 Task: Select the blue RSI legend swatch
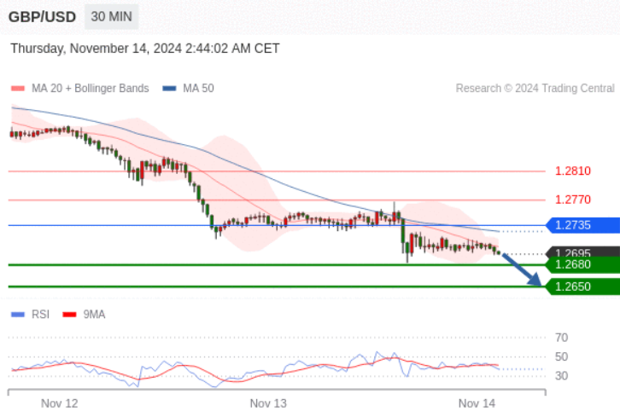click(x=18, y=315)
